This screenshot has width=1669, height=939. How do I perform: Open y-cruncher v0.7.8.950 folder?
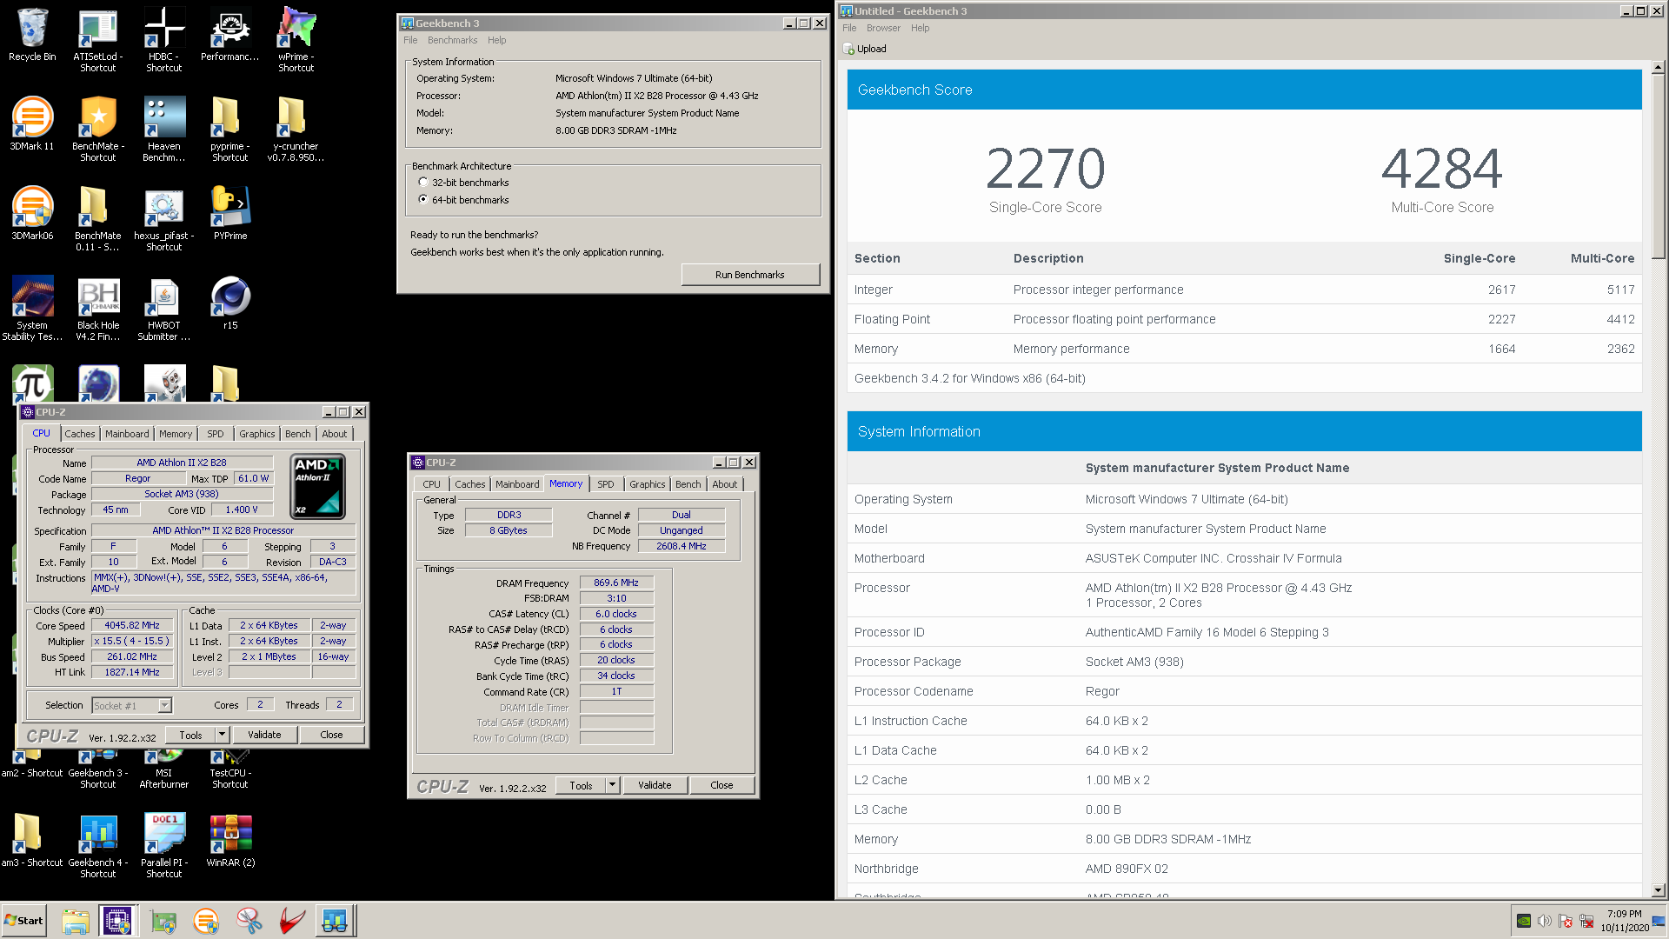pyautogui.click(x=296, y=129)
